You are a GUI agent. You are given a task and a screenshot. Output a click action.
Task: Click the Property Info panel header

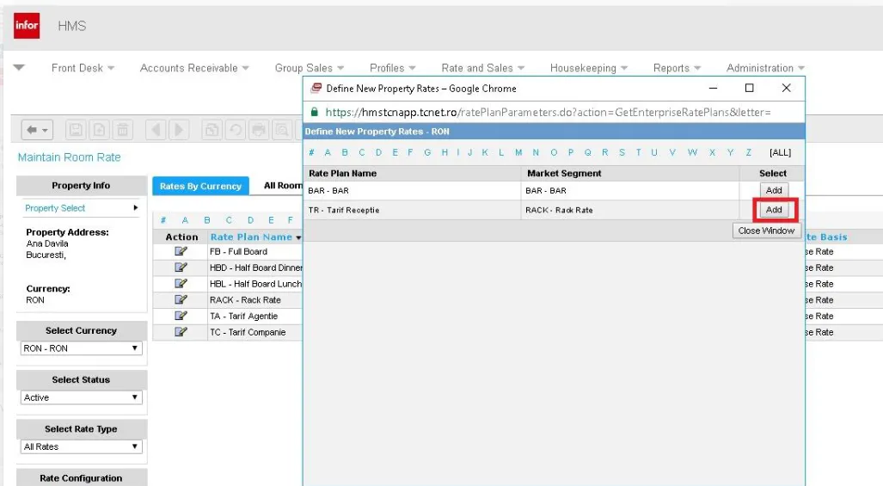(x=81, y=185)
